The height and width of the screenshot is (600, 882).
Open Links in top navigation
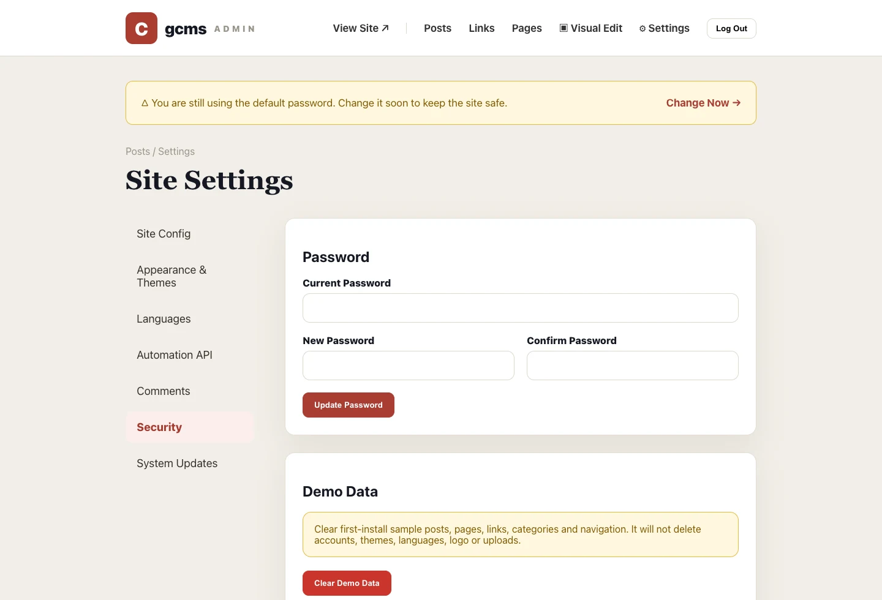(x=481, y=28)
